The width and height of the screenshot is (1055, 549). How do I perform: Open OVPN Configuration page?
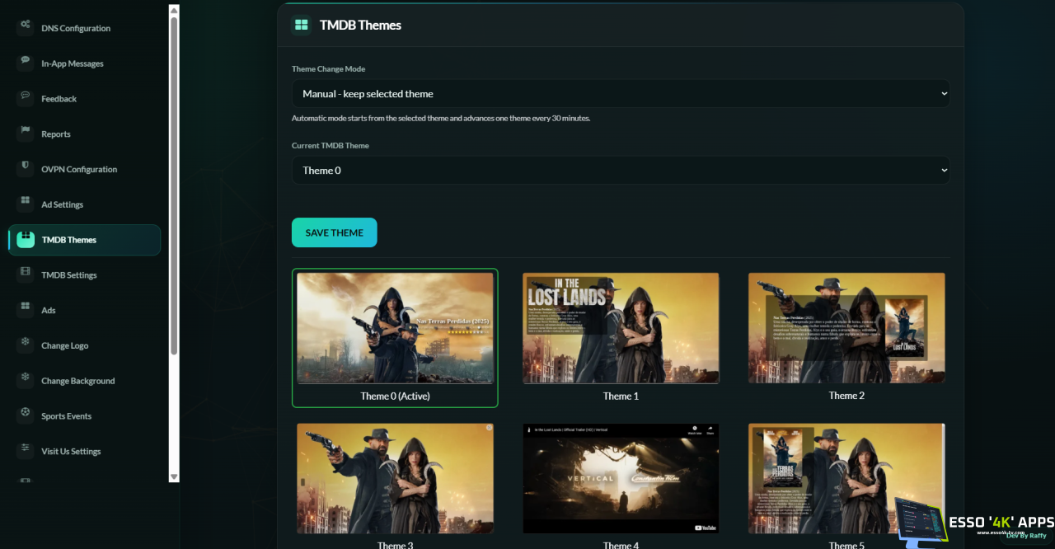pyautogui.click(x=84, y=169)
